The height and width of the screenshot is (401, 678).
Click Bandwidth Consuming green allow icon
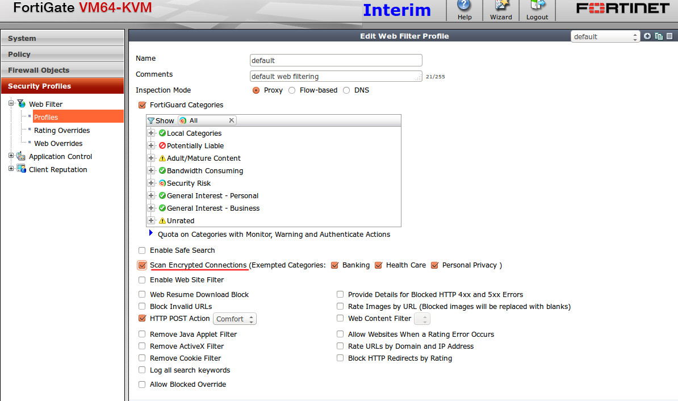point(162,171)
